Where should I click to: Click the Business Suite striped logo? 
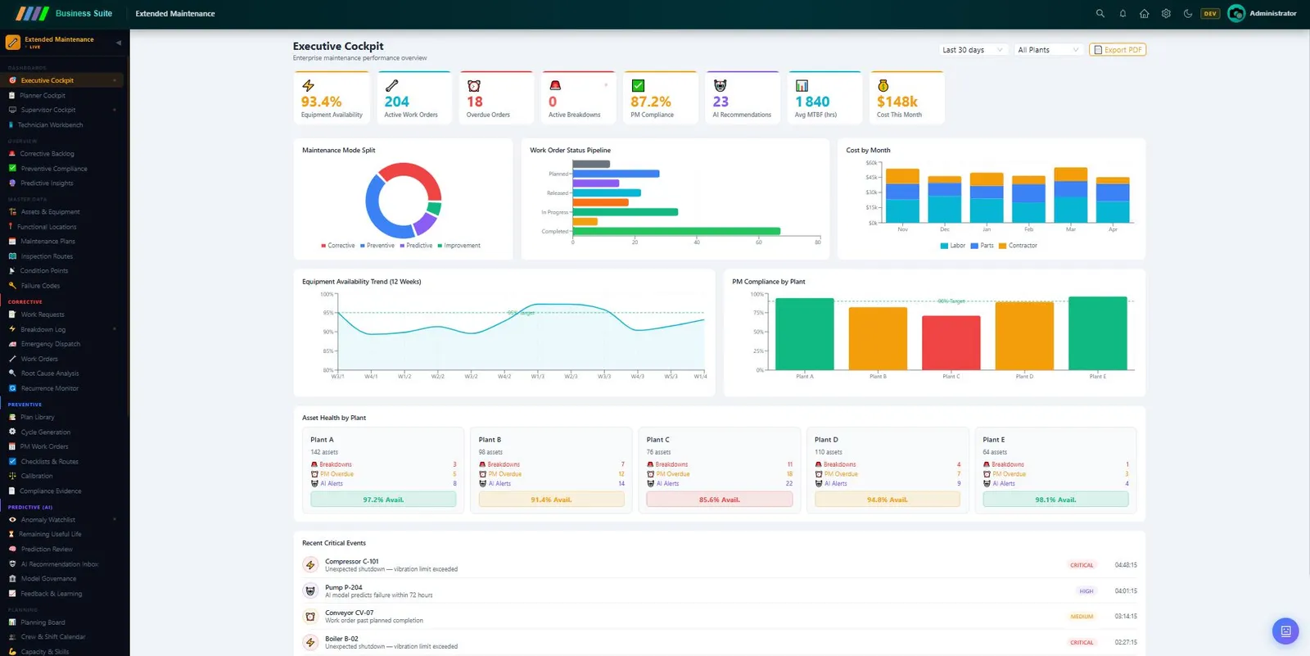33,13
